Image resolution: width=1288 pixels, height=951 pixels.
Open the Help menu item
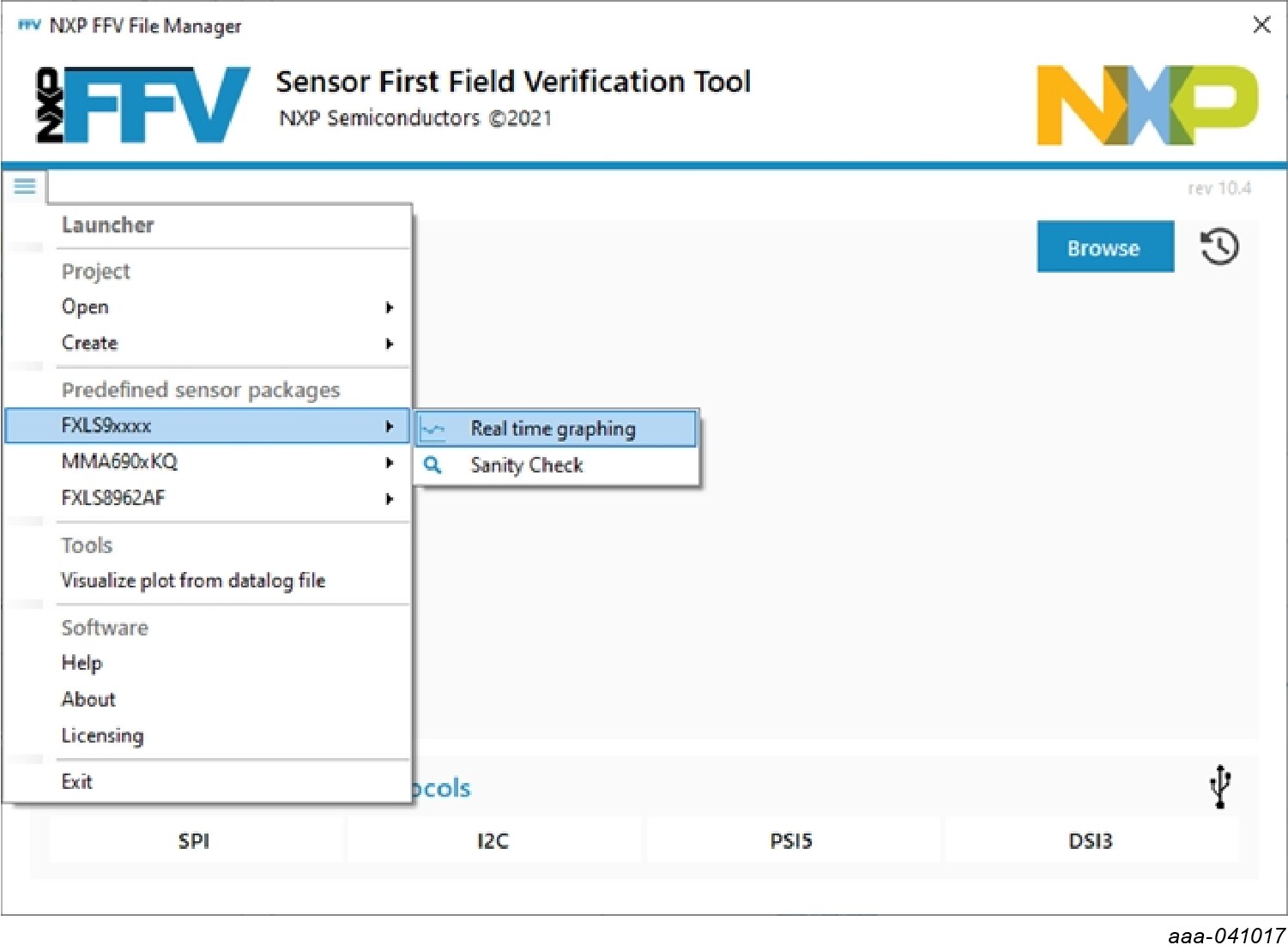click(82, 663)
